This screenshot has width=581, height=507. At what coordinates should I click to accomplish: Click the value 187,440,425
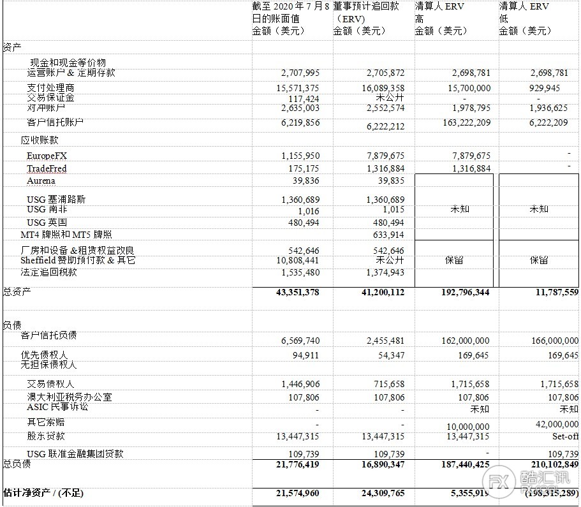click(466, 464)
